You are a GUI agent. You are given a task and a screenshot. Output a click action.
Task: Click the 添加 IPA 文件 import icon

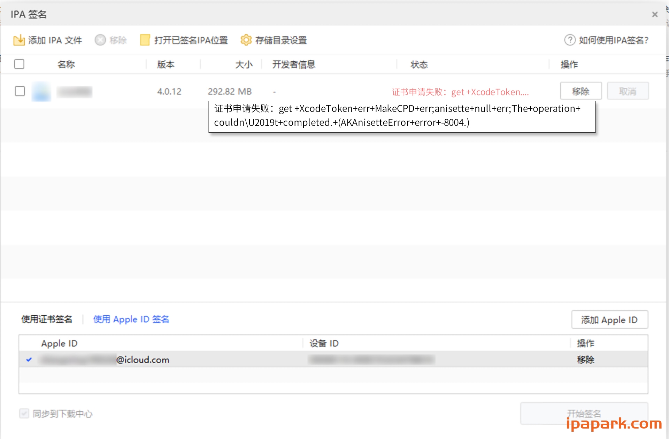point(20,40)
